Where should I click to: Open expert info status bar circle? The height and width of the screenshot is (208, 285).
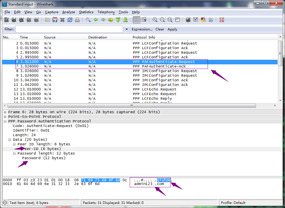coord(5,203)
